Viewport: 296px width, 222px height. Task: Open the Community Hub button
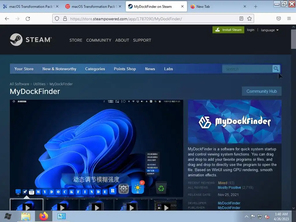[x=262, y=91]
